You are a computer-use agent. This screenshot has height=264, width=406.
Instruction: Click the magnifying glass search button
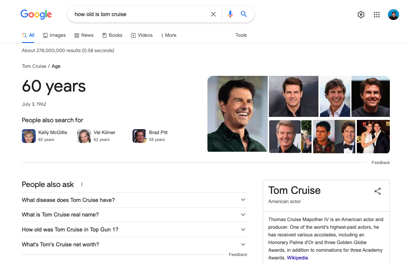244,14
